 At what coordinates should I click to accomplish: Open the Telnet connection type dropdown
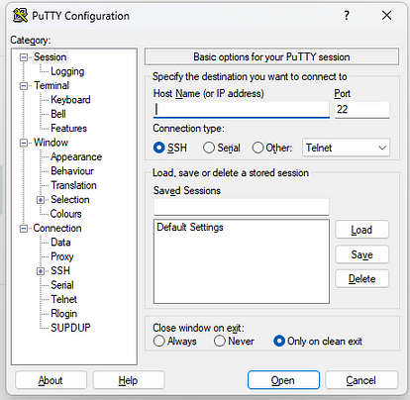[346, 148]
